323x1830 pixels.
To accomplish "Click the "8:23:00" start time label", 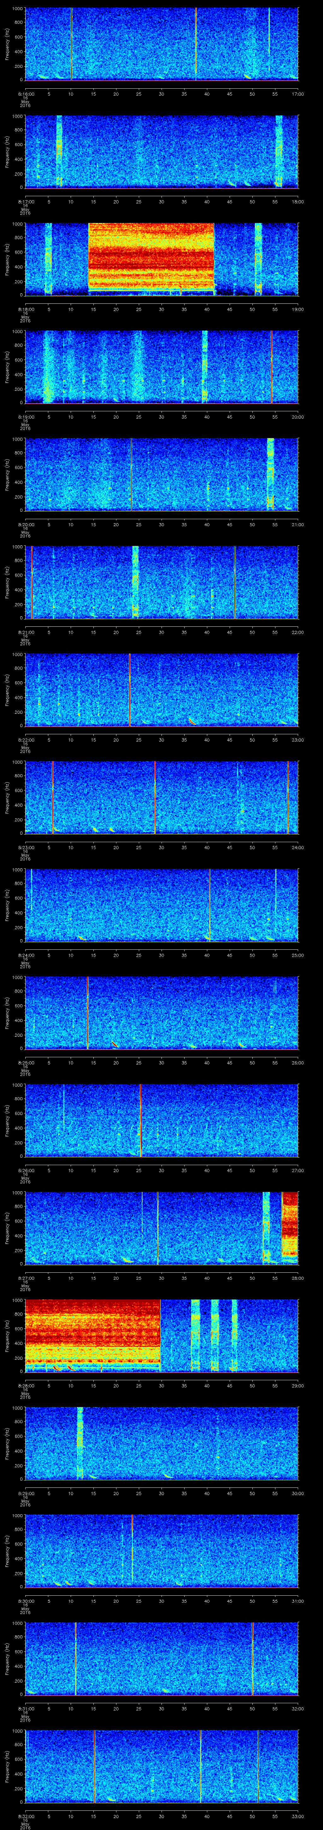I will [x=26, y=848].
